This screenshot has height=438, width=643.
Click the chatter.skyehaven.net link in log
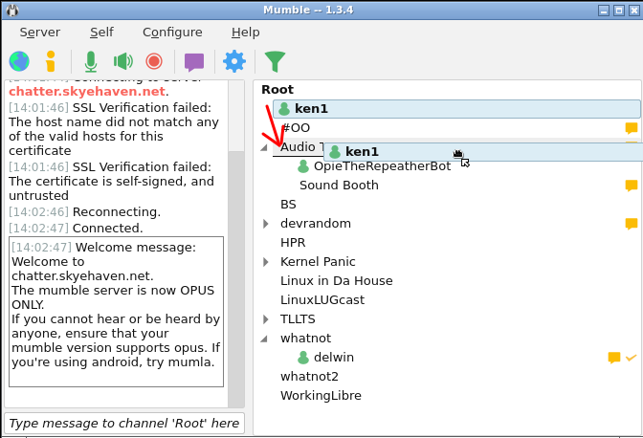pyautogui.click(x=88, y=92)
